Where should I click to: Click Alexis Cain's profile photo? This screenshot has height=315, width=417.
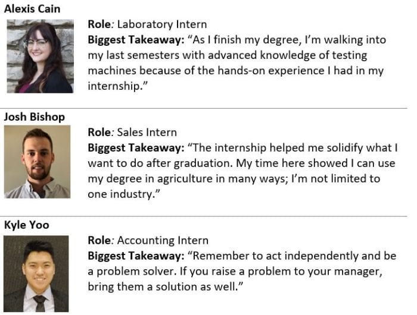coord(40,56)
